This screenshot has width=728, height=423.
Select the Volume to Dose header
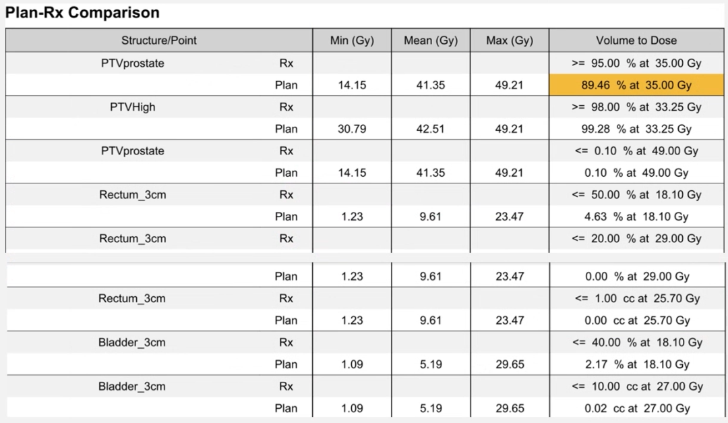pyautogui.click(x=636, y=40)
